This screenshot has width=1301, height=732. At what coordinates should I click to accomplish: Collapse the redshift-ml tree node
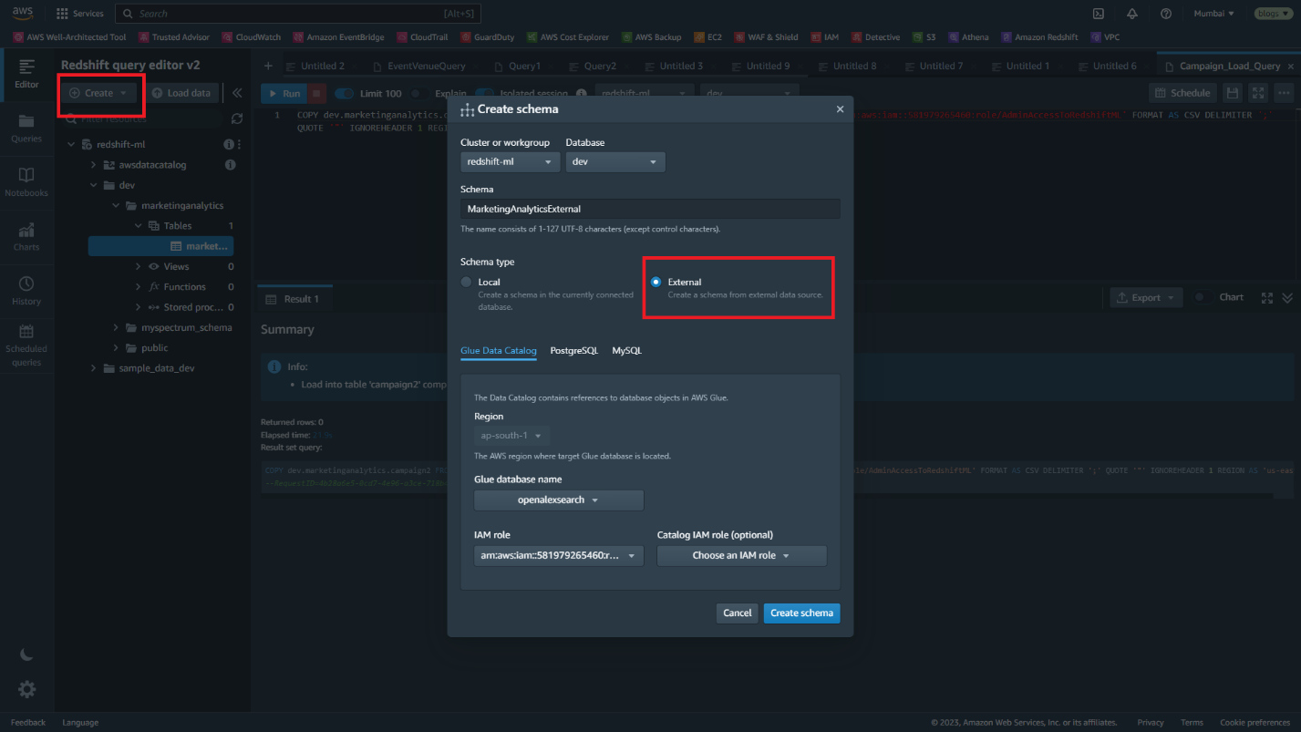72,145
